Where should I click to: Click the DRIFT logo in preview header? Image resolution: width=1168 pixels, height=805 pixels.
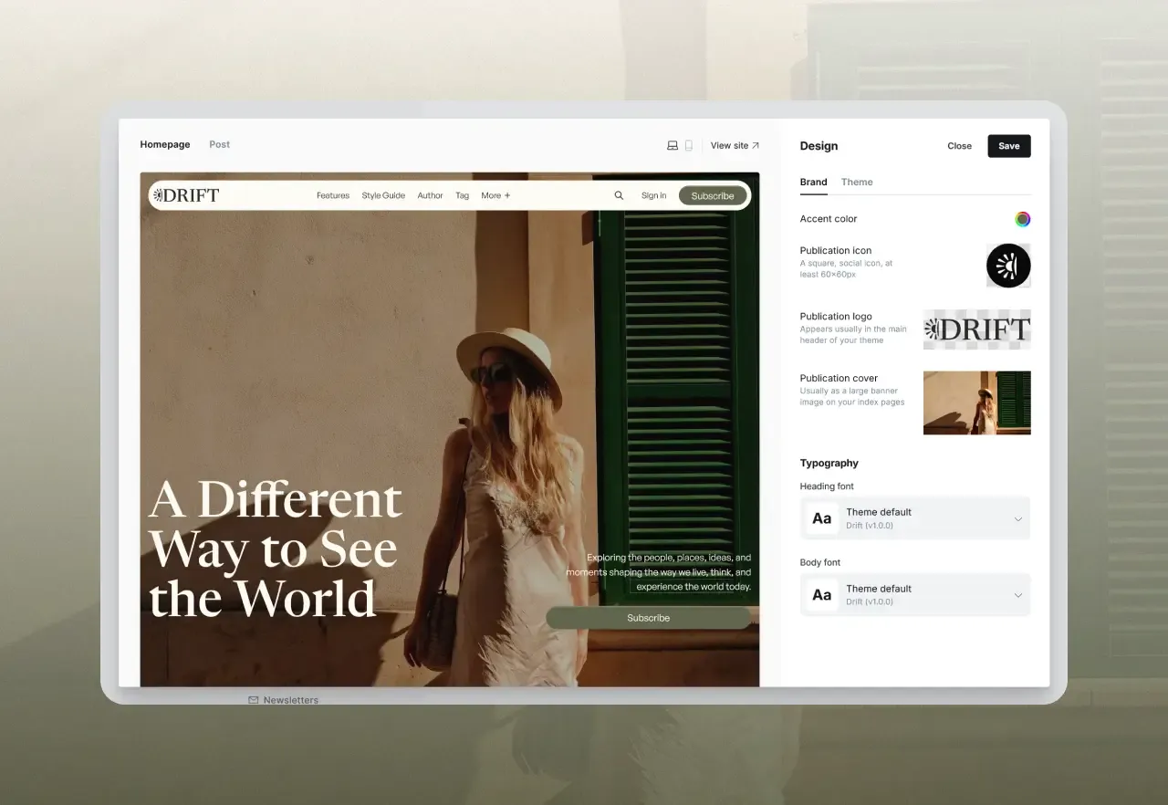point(186,195)
